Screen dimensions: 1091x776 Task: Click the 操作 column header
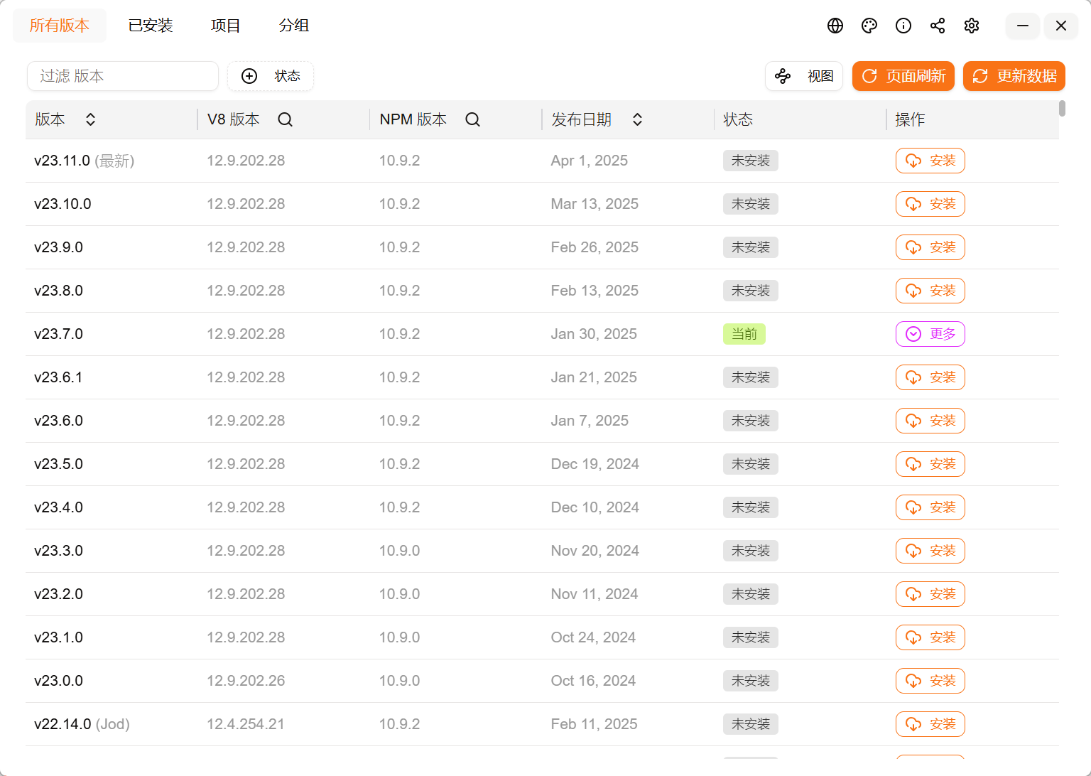point(910,119)
